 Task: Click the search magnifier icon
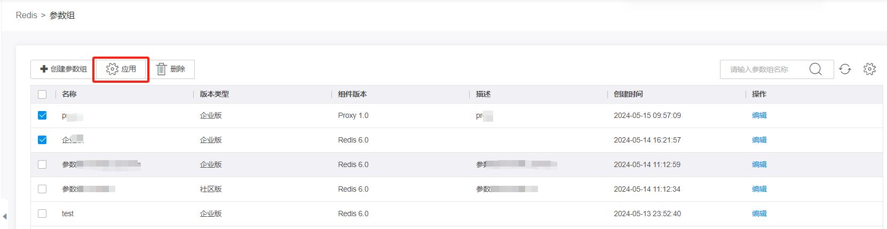coord(815,69)
